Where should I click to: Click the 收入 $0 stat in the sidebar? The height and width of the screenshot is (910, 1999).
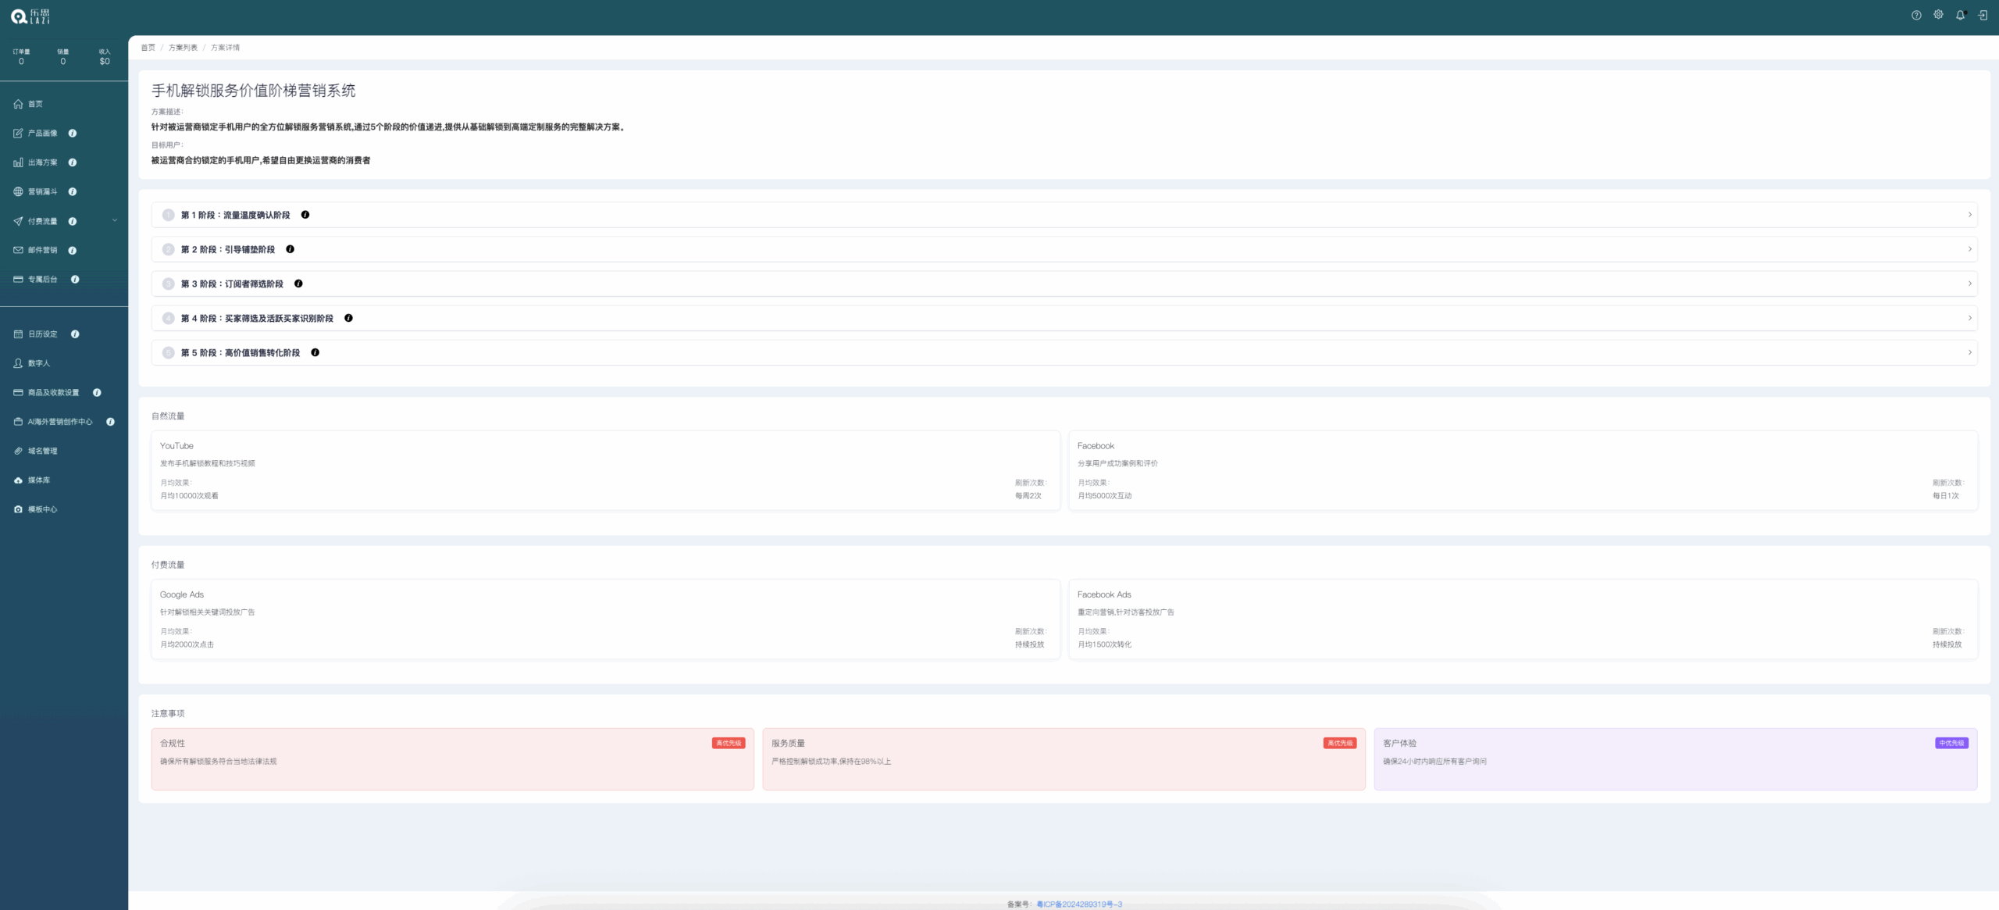tap(105, 57)
